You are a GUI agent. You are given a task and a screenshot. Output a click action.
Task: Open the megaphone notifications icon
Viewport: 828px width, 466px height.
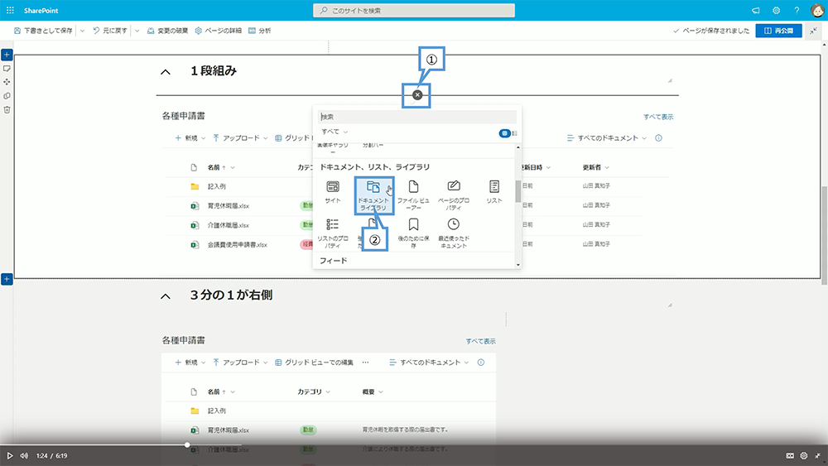point(756,10)
